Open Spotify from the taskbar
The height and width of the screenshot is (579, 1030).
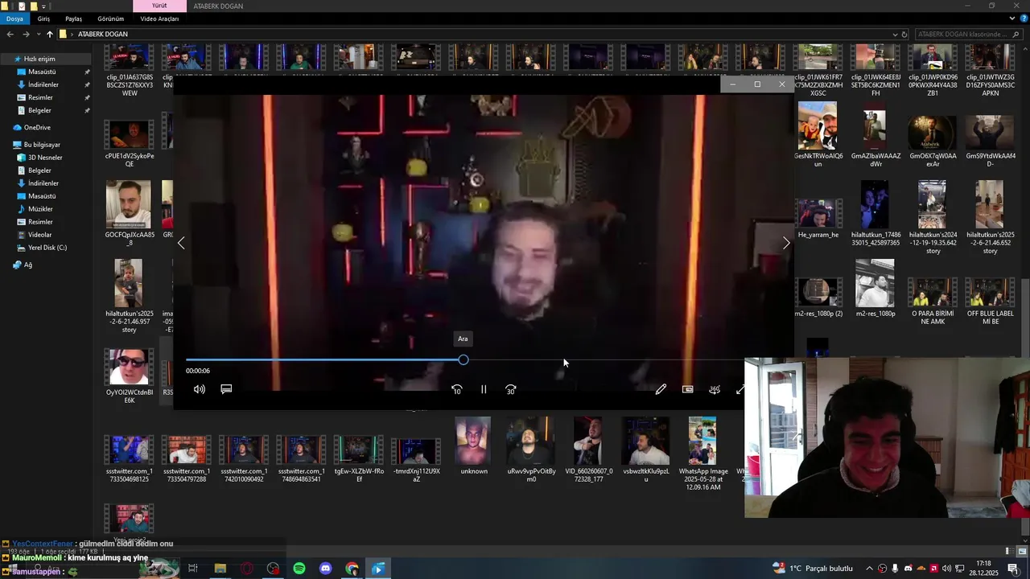tap(299, 569)
